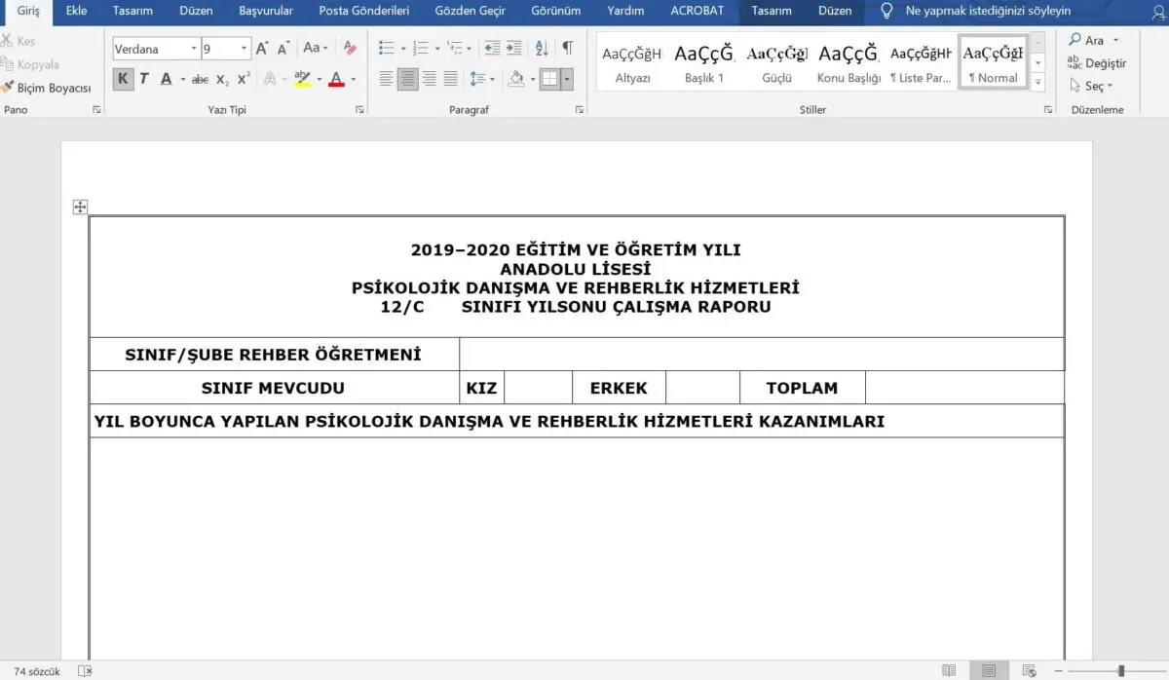This screenshot has width=1169, height=680.
Task: Open the highlight color dropdown arrow
Action: point(319,80)
